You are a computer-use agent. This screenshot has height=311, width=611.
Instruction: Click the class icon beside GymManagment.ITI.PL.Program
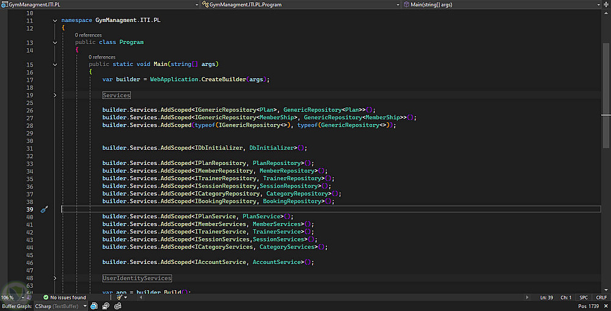click(205, 5)
